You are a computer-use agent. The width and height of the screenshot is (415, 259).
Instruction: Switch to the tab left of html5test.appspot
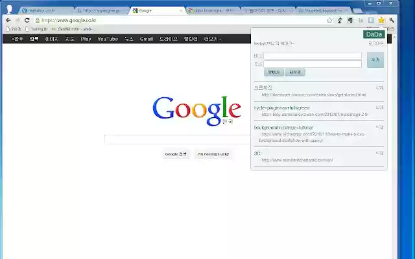(268, 11)
